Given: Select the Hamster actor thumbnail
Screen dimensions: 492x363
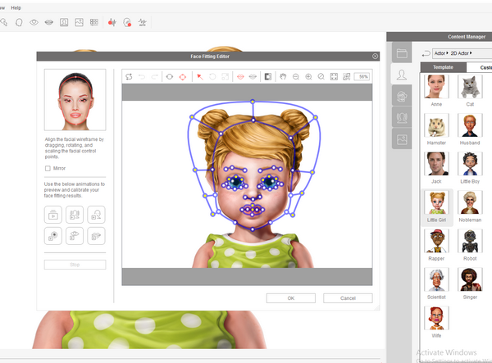Looking at the screenshot, I should pyautogui.click(x=436, y=125).
